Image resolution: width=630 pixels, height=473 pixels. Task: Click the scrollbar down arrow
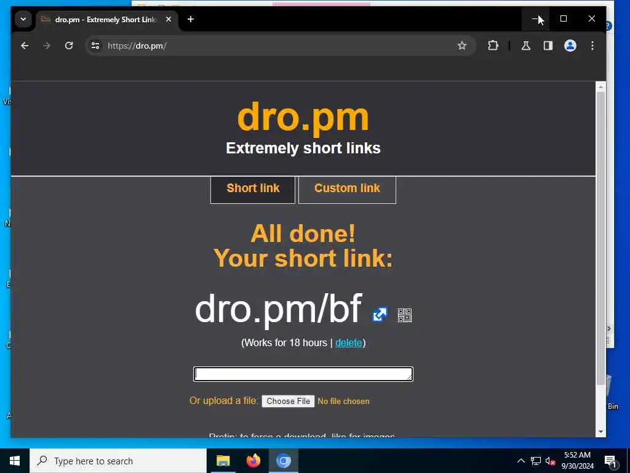pyautogui.click(x=600, y=432)
